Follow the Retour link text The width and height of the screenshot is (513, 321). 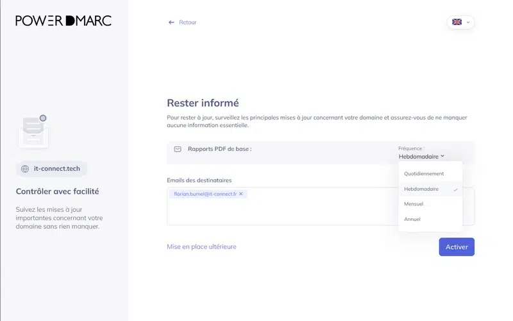tap(188, 22)
